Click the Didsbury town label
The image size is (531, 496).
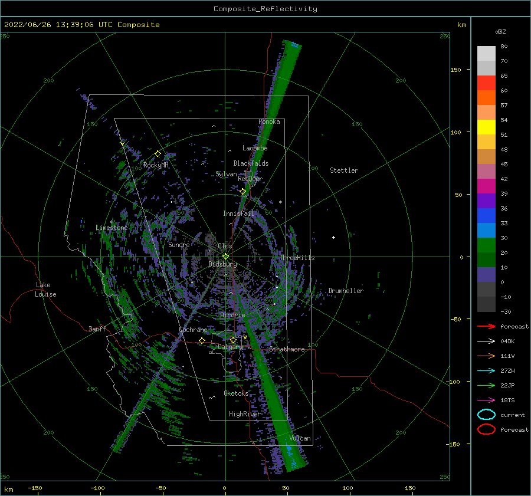223,264
